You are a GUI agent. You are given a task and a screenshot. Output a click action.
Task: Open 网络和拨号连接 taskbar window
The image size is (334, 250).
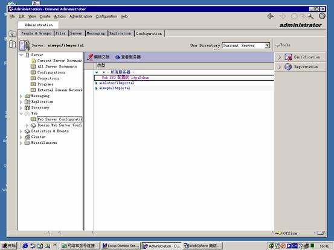point(80,246)
